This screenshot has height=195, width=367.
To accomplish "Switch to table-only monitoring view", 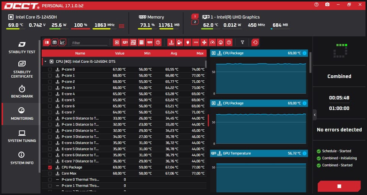I will pyautogui.click(x=55, y=42).
